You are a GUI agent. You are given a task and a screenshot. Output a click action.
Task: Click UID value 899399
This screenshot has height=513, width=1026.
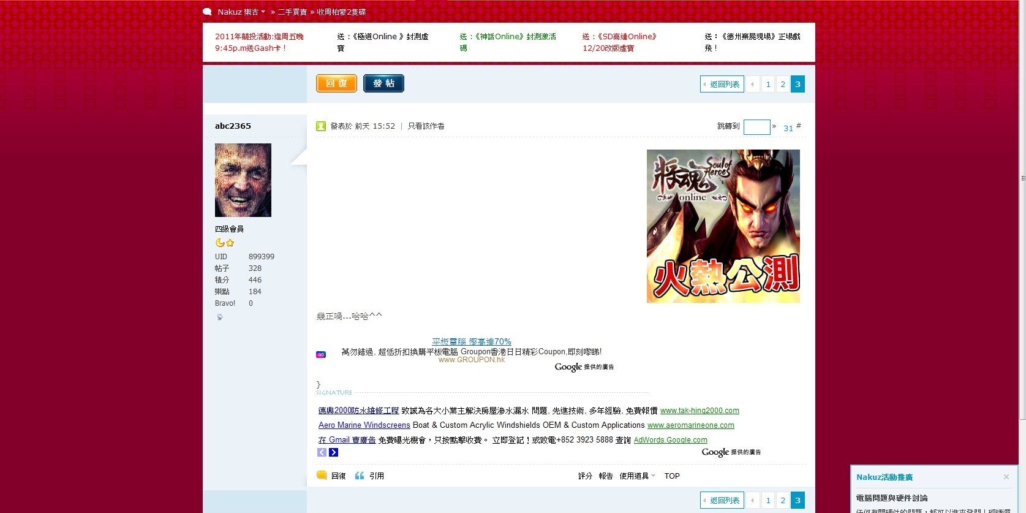(262, 257)
